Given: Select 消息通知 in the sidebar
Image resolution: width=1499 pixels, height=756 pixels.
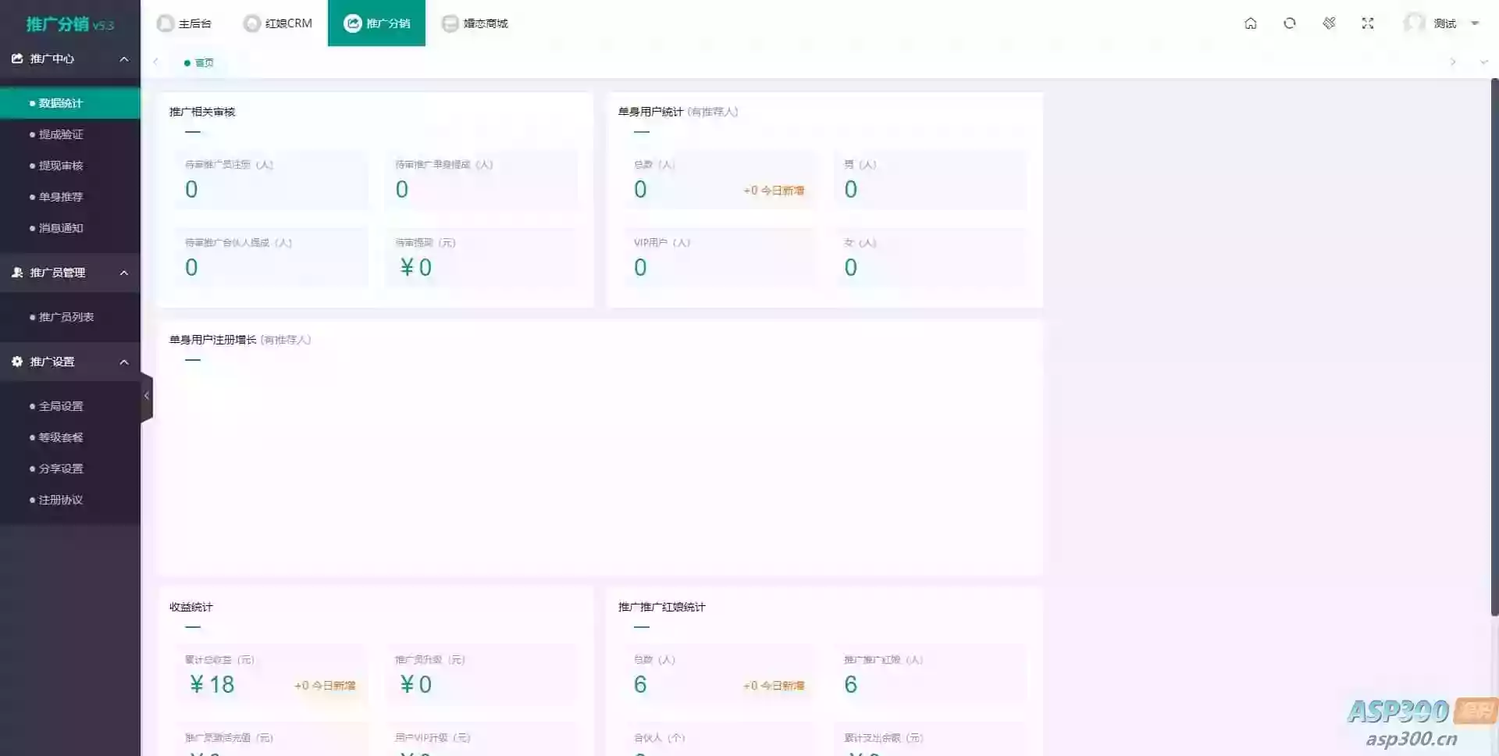Looking at the screenshot, I should coord(59,227).
